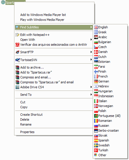Click the Bulgarian flag icon

[x=96, y=42]
